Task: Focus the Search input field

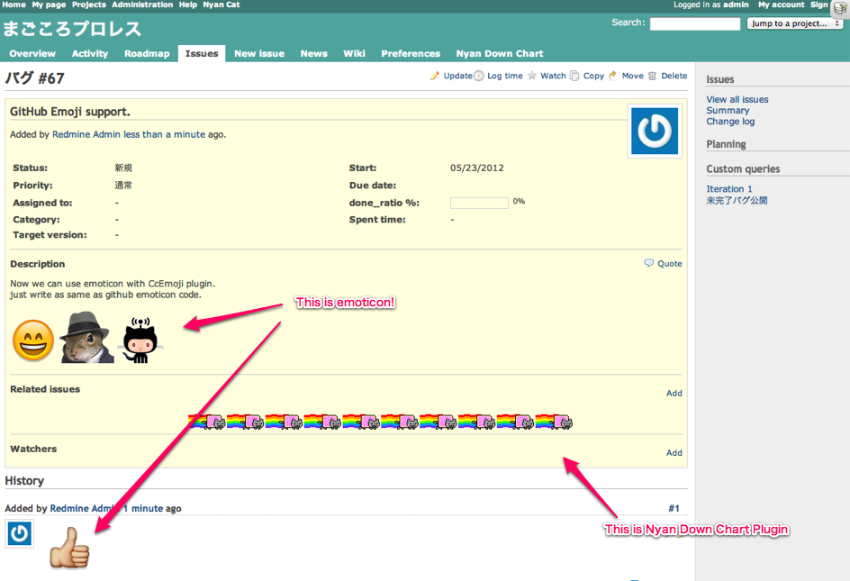Action: [x=694, y=24]
